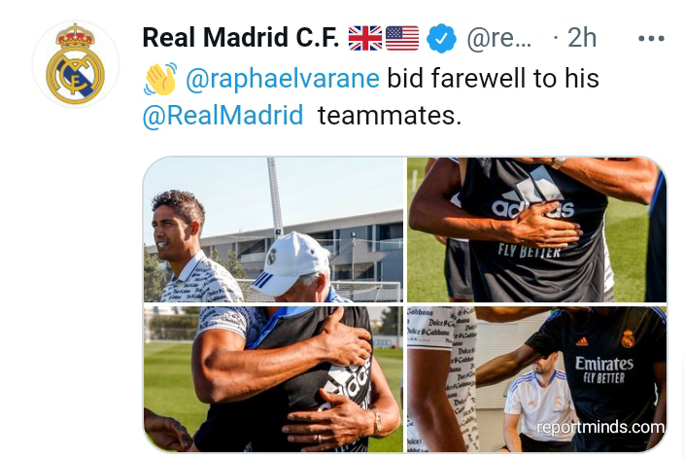The width and height of the screenshot is (684, 459).
Task: Open bottom-right photo with Emirates jersey
Action: [536, 379]
